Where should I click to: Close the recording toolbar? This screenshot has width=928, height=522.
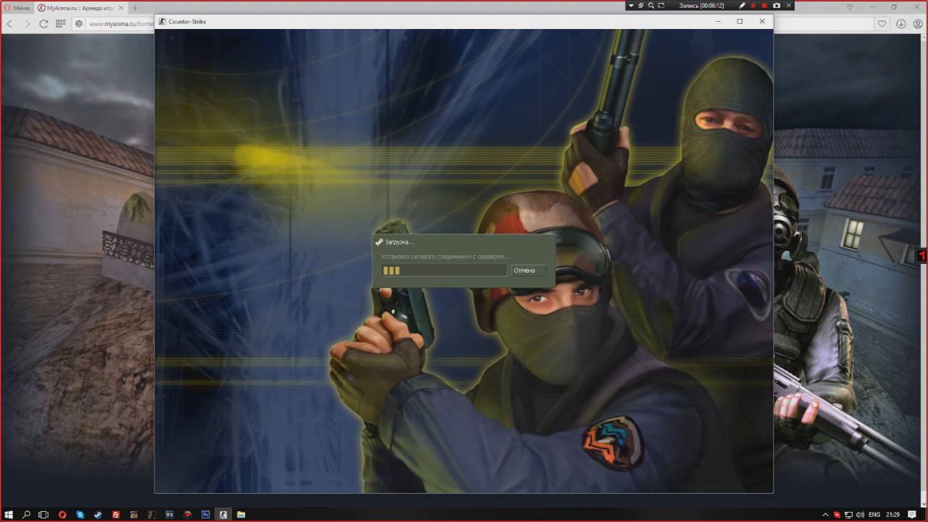point(790,6)
